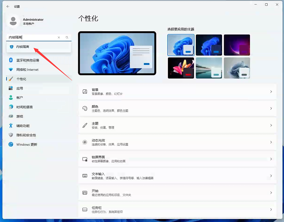The height and width of the screenshot is (222, 284).
Task: Click the Administrator account name
Action: tap(33, 19)
